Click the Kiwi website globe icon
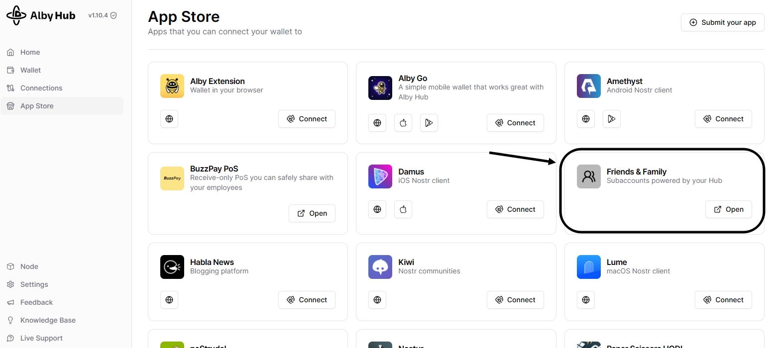The height and width of the screenshot is (348, 774). (x=377, y=300)
